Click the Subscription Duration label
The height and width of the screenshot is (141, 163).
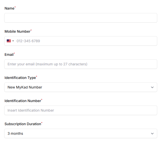click(x=23, y=124)
